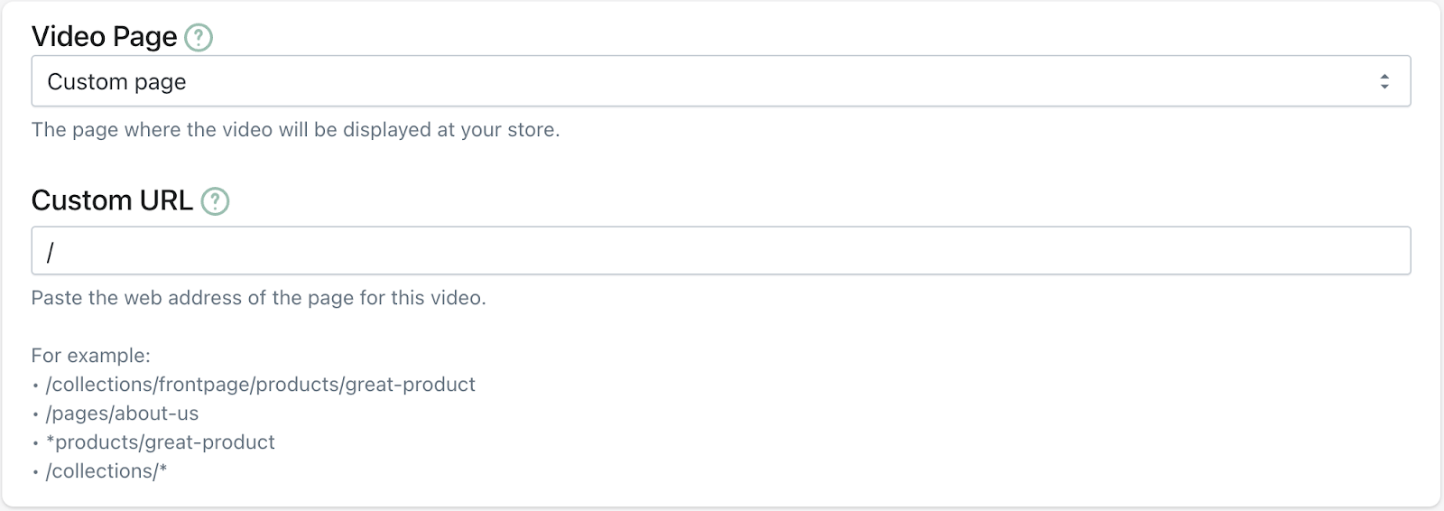The width and height of the screenshot is (1444, 511).
Task: Expand the Video Page selector arrows
Action: (1384, 81)
